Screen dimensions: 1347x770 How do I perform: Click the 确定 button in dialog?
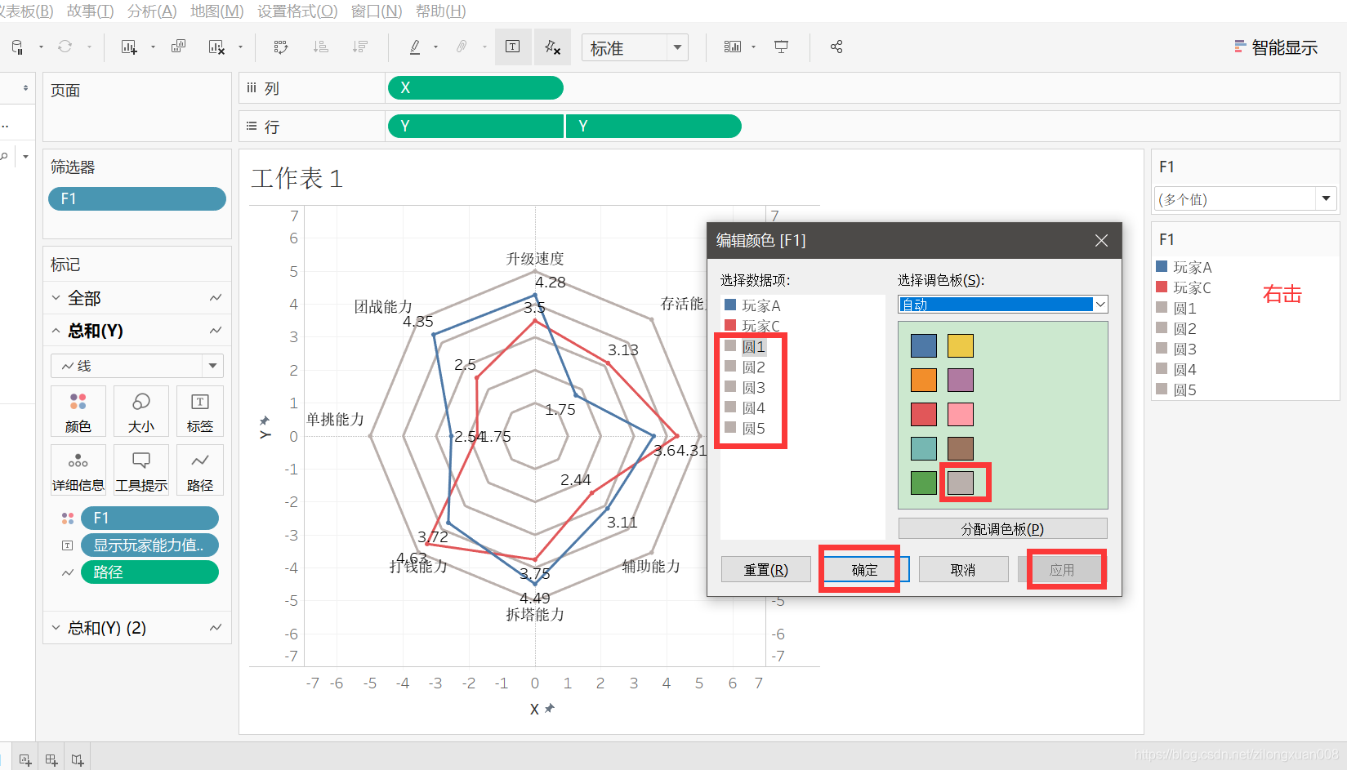pyautogui.click(x=864, y=569)
